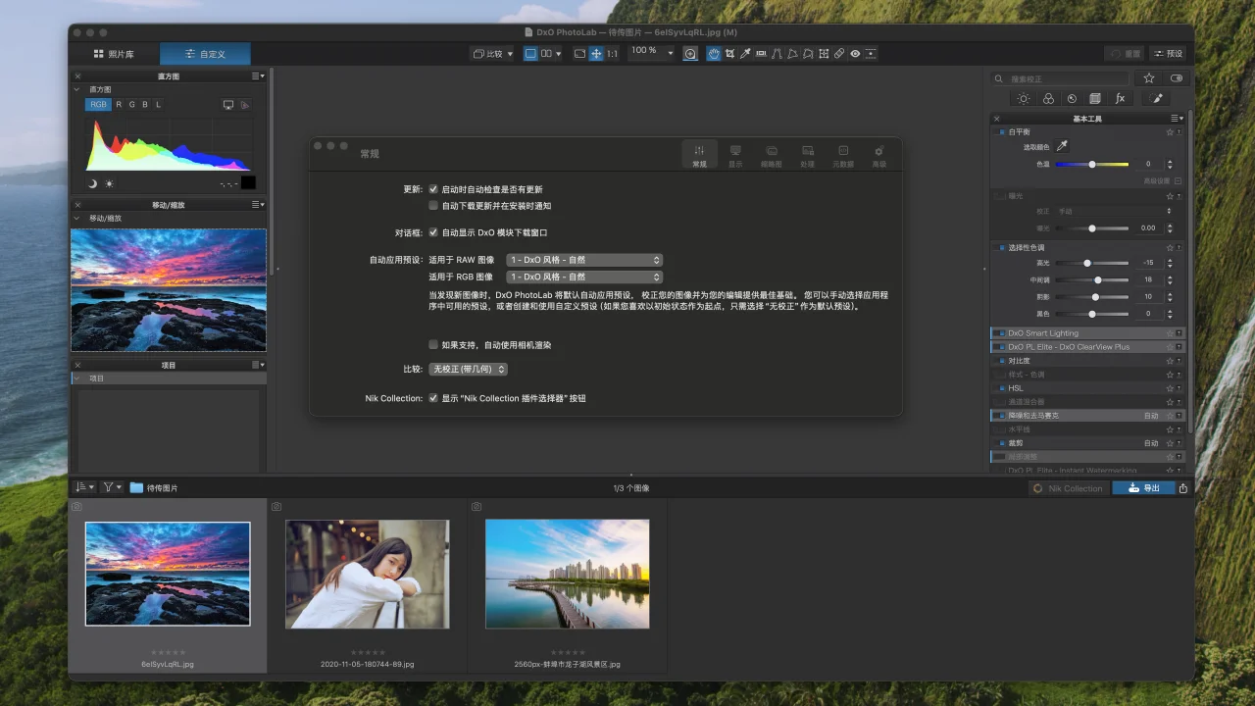Select the crop tool in the toolbar
The image size is (1255, 706).
tap(729, 54)
